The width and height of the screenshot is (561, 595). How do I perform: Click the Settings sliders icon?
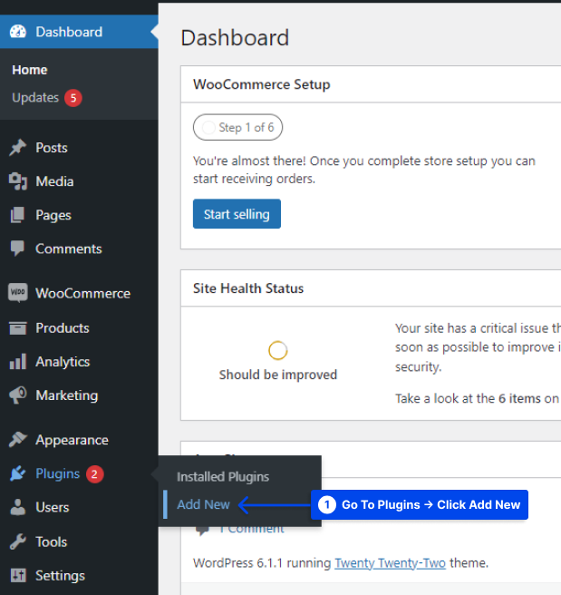pos(18,576)
